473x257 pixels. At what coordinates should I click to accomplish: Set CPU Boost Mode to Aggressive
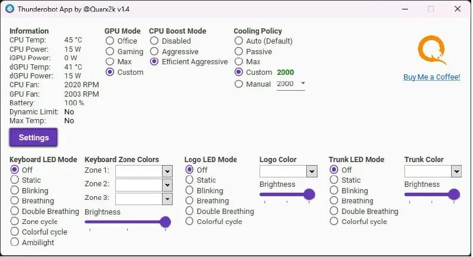(x=154, y=51)
